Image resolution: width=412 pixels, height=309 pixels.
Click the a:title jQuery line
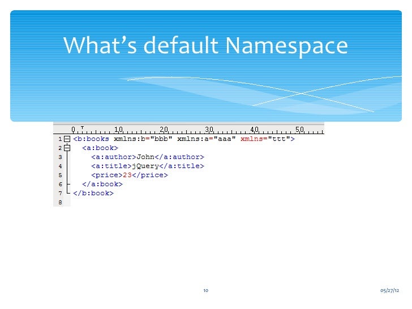147,166
